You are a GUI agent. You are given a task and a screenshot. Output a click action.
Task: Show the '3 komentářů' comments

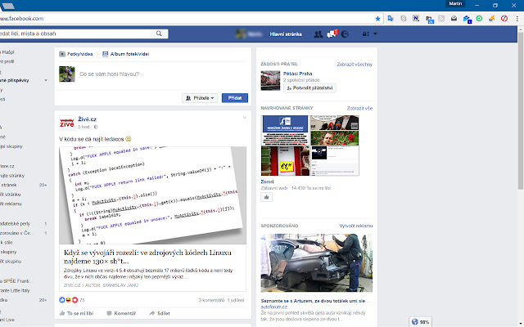211,300
